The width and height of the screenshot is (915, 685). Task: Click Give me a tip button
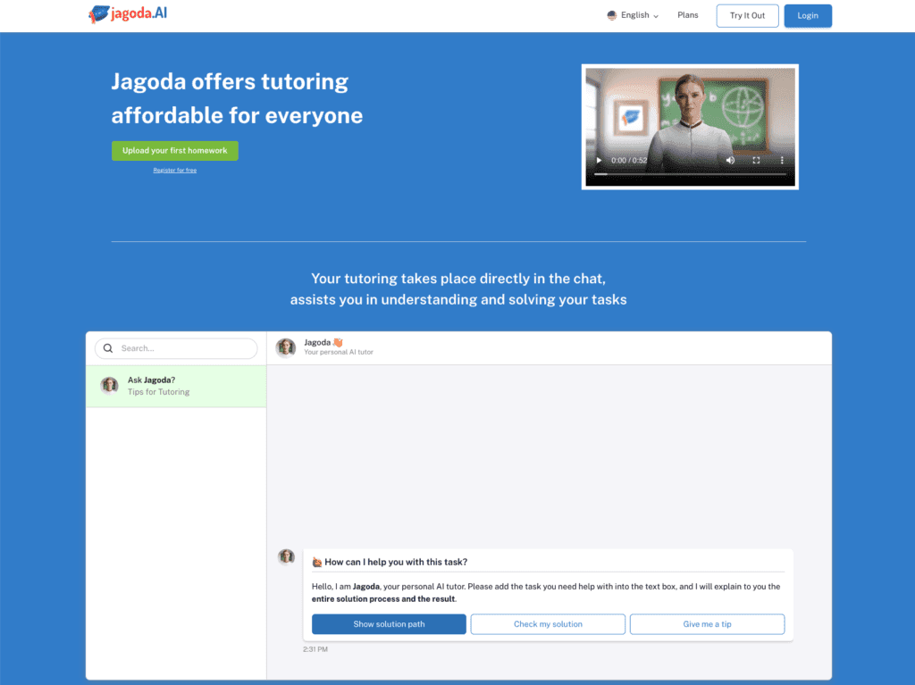pos(707,623)
